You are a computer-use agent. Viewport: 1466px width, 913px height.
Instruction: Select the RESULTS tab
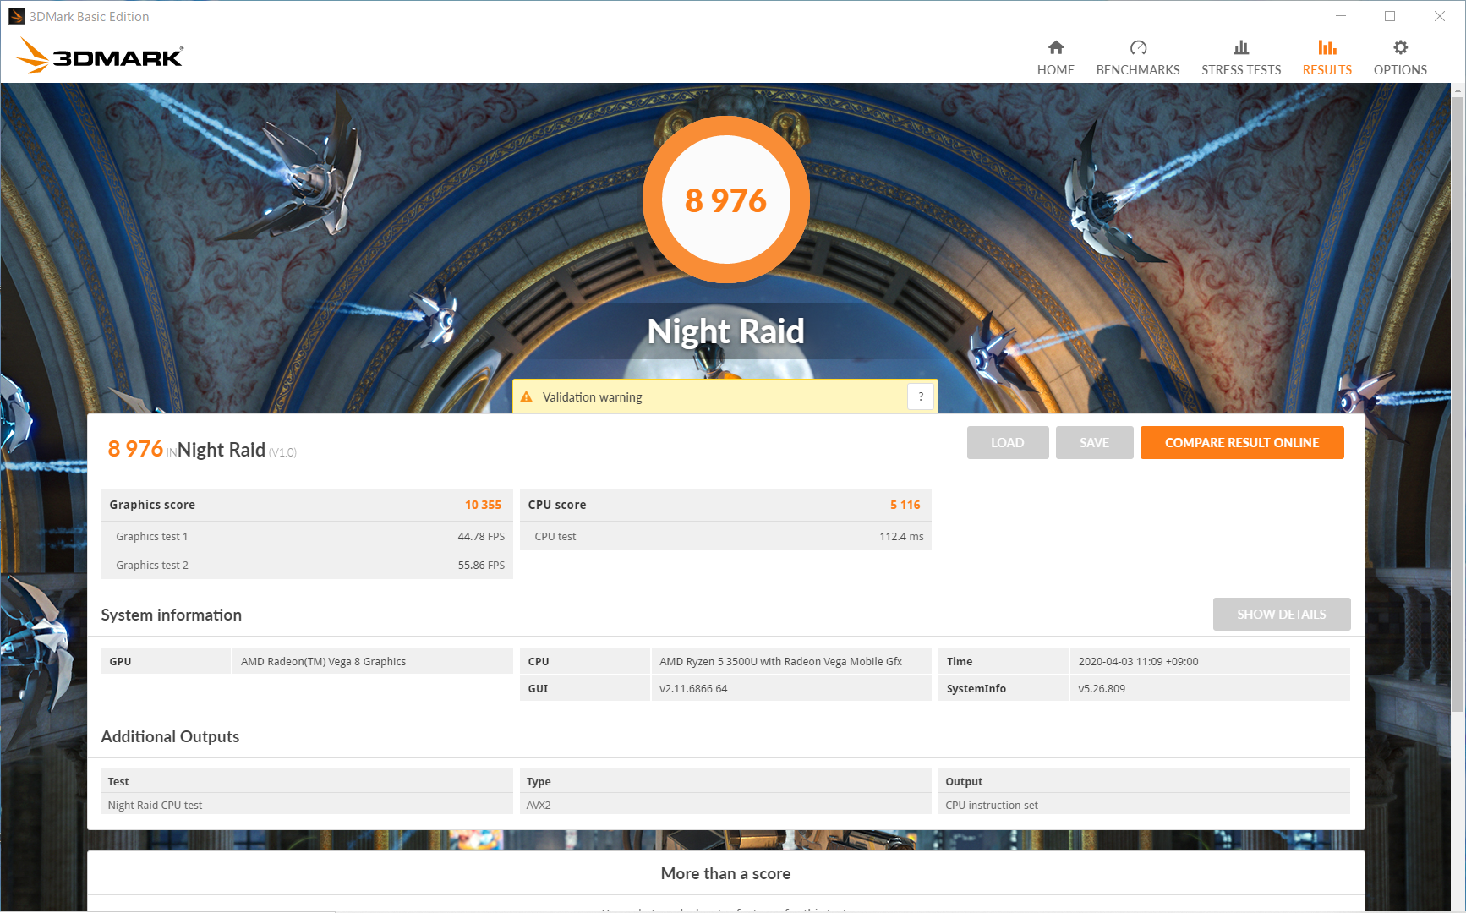1327,57
